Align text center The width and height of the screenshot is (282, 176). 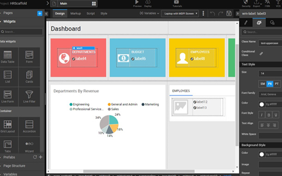tap(268, 125)
